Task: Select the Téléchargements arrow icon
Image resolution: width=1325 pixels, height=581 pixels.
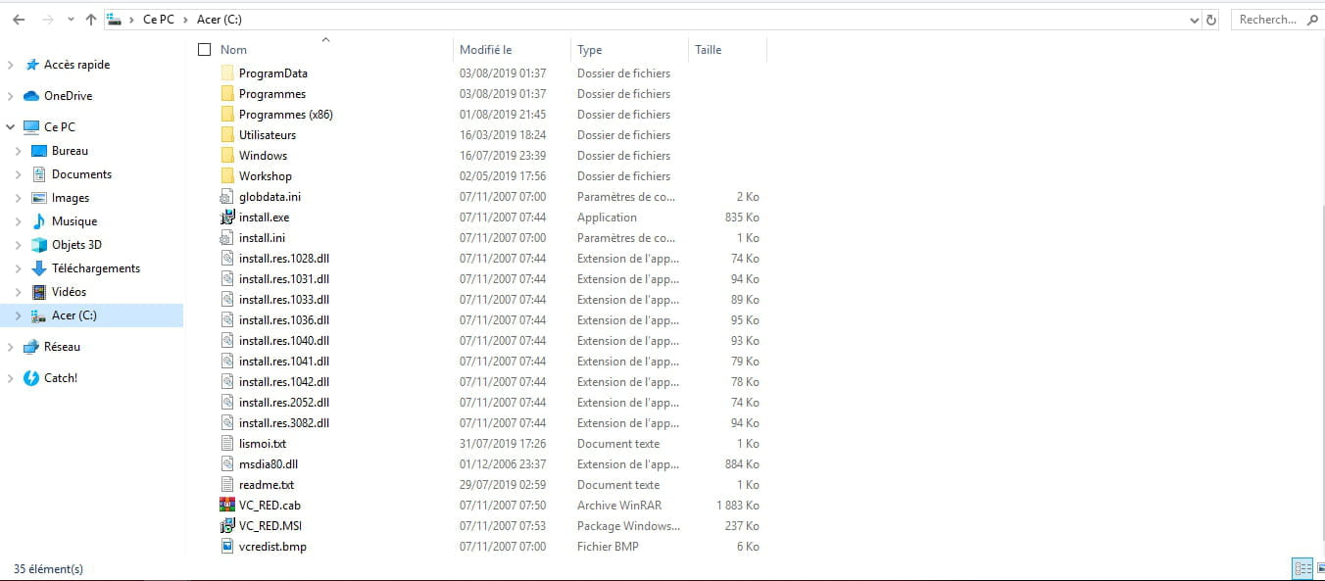Action: click(x=39, y=268)
